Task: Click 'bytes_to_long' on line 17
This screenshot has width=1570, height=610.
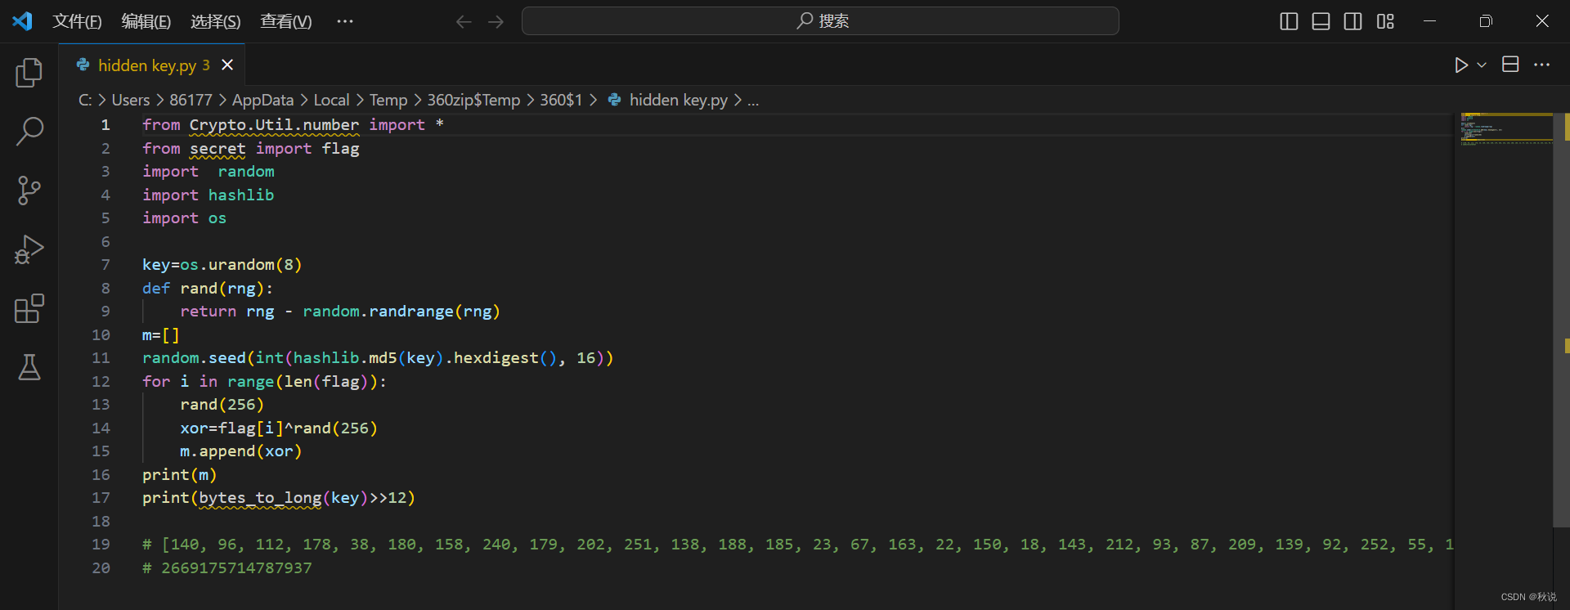Action: click(260, 498)
